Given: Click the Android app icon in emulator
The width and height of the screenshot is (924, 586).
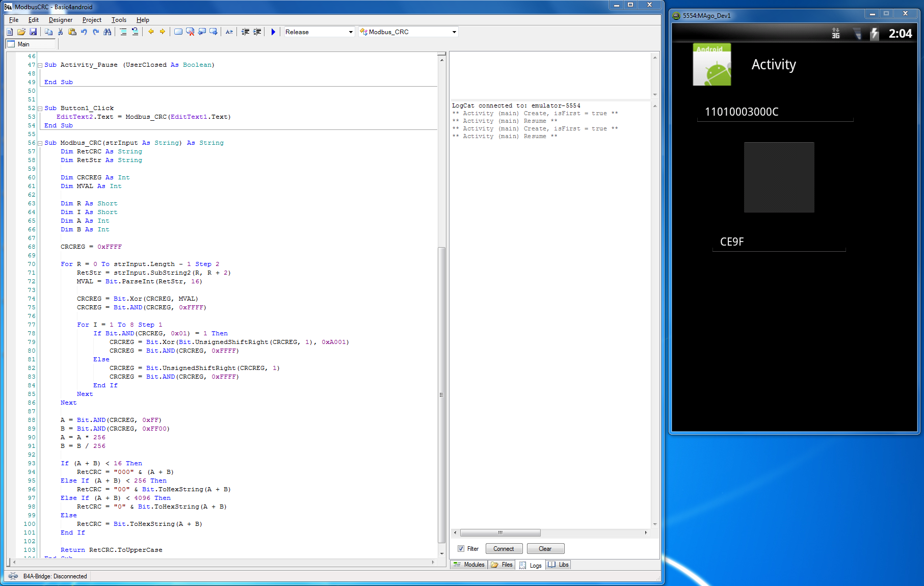Looking at the screenshot, I should [x=711, y=64].
